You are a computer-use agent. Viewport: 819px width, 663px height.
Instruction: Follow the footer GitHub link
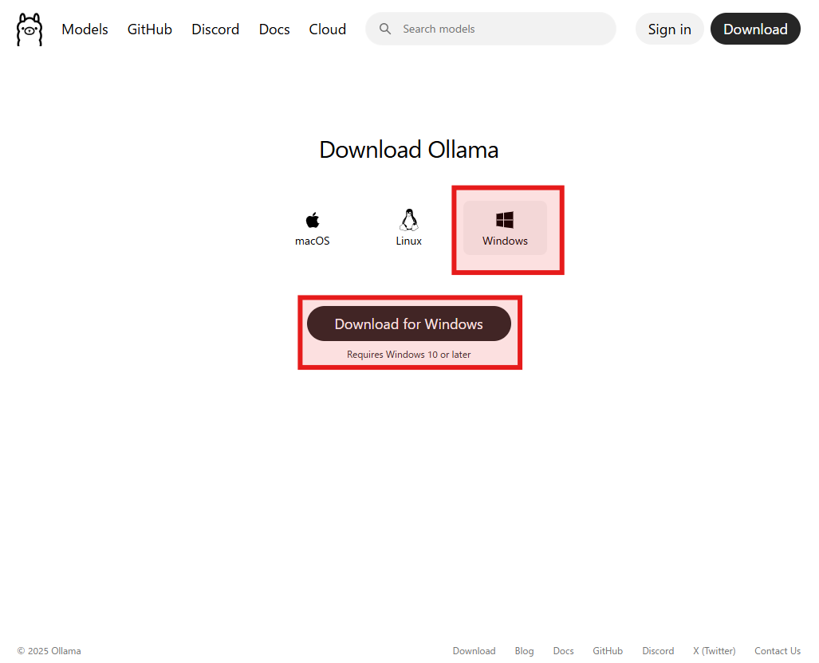(x=608, y=651)
